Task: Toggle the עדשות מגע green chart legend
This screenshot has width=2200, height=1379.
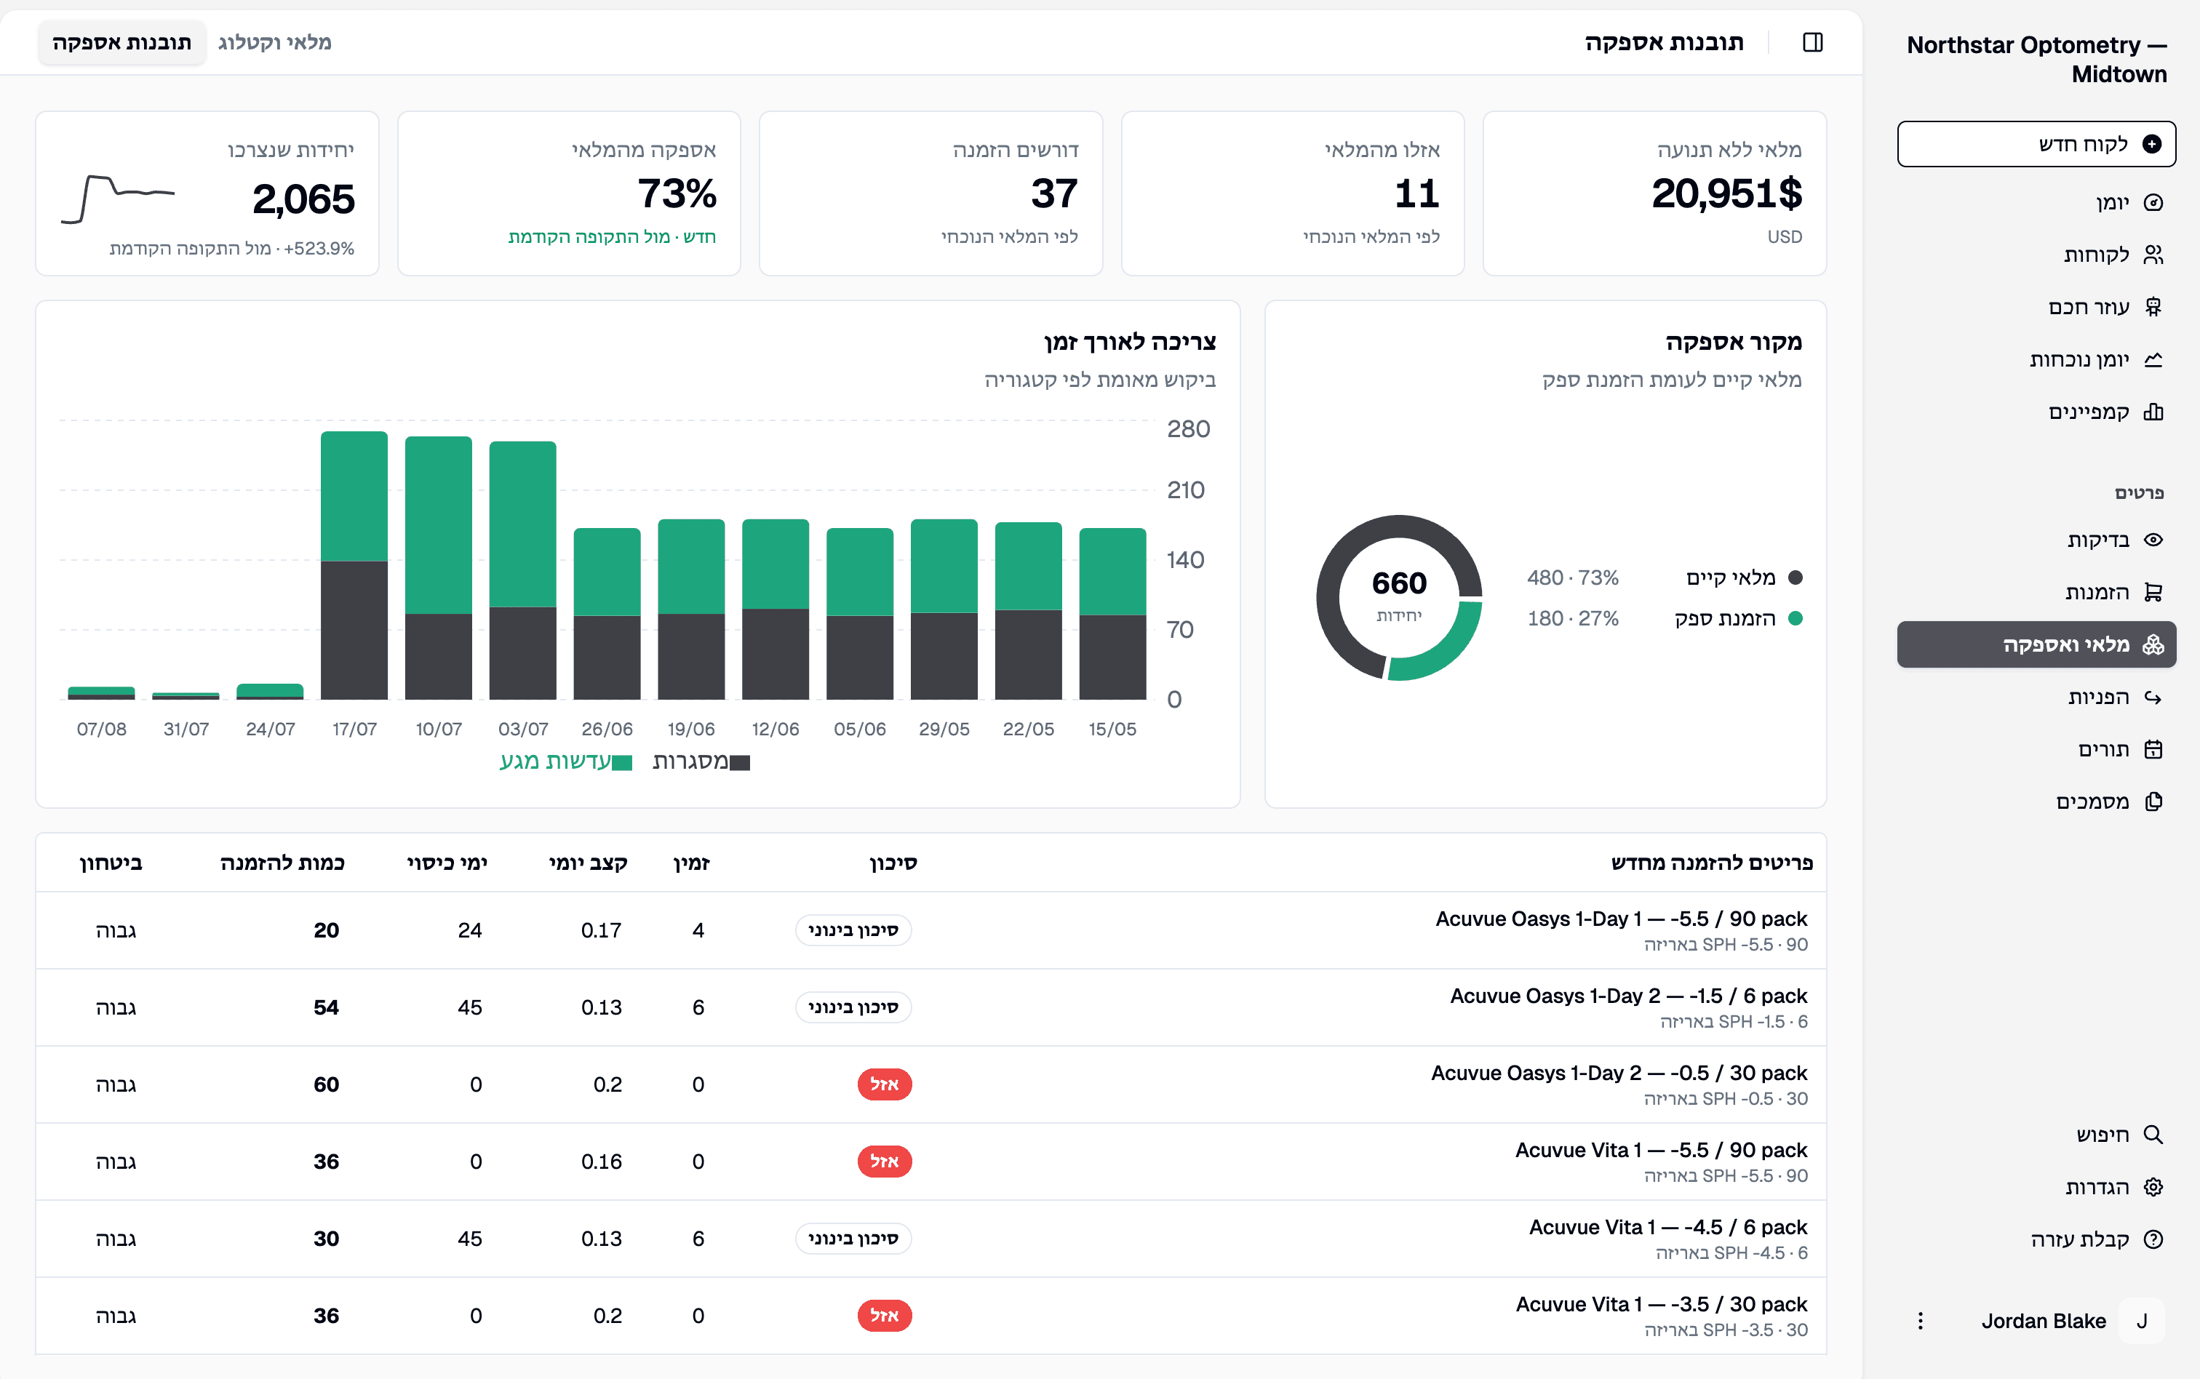Action: 565,762
